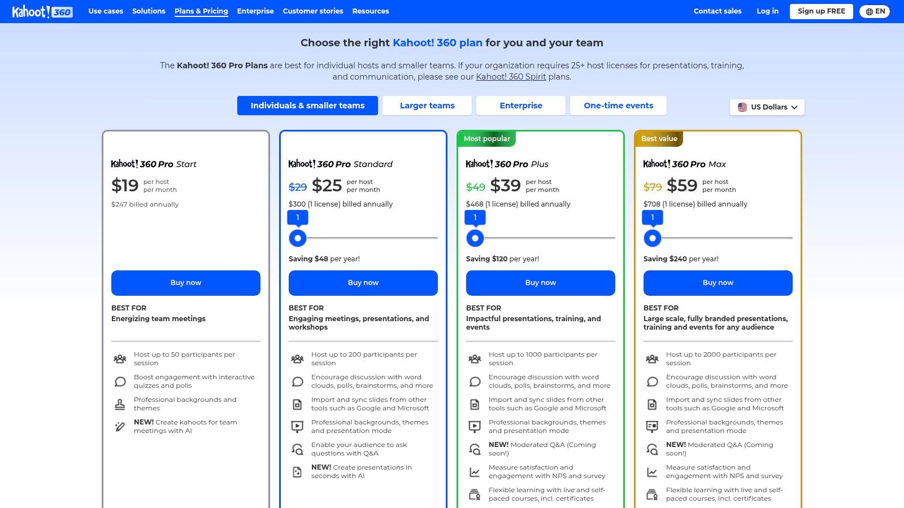Click the Kahoot! 360 Pro Max plan title
Viewport: 904px width, 508px height.
(685, 164)
